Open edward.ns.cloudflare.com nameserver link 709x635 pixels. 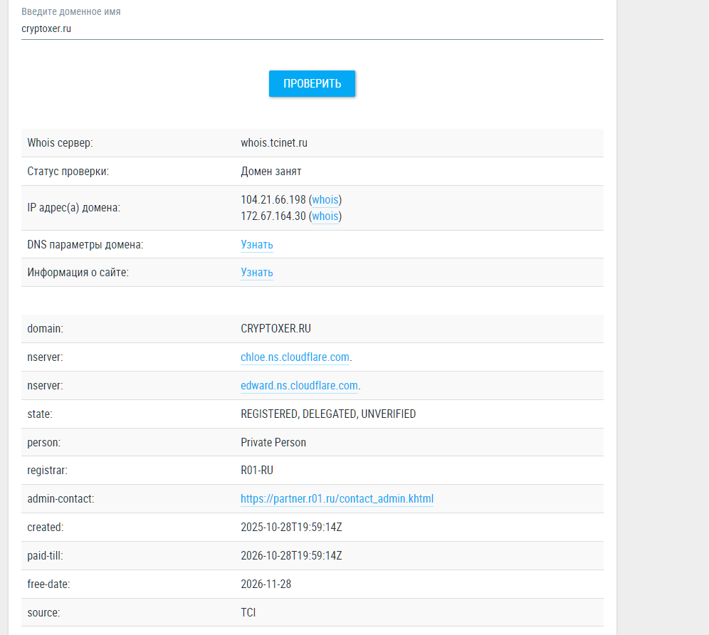(x=300, y=386)
